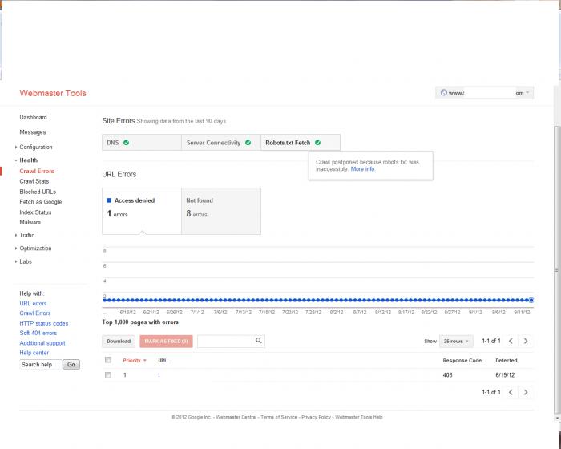Open the 25 rows dropdown

click(456, 342)
